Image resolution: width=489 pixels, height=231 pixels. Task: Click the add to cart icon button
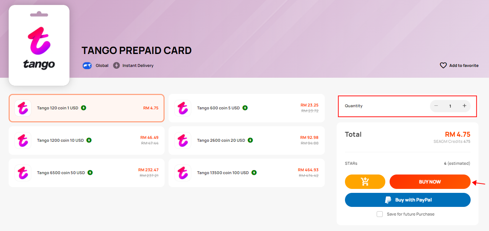click(x=365, y=182)
